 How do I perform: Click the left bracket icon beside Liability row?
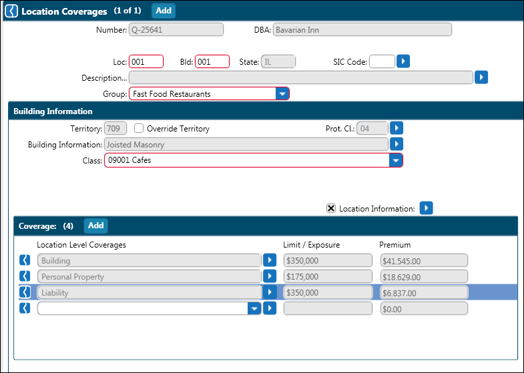[x=25, y=292]
